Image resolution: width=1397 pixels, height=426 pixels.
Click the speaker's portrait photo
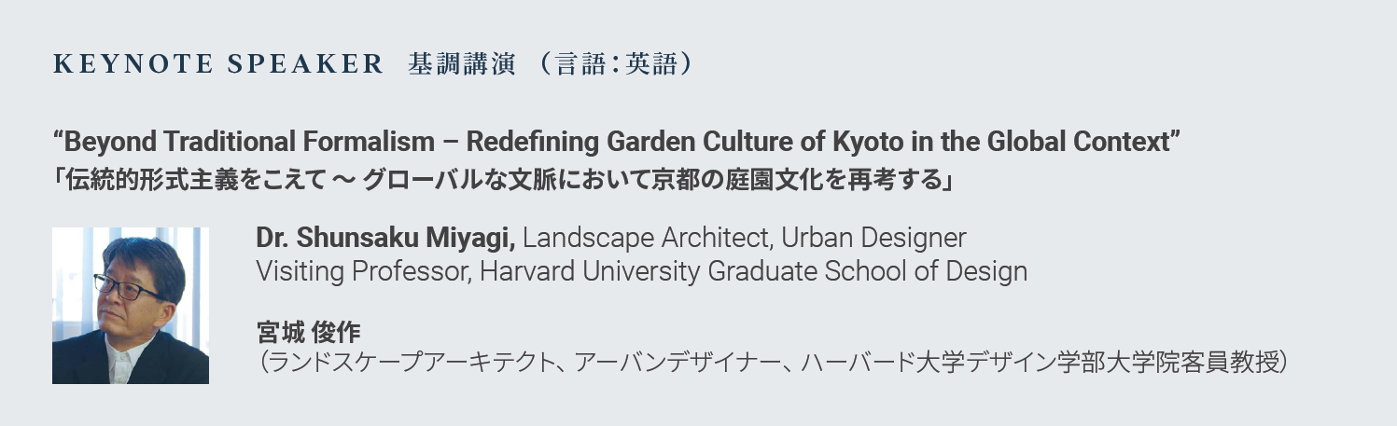[x=131, y=306]
